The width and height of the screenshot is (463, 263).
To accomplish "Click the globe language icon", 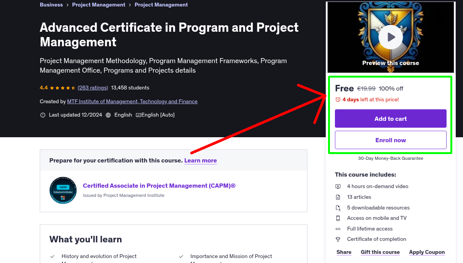I will coord(108,115).
